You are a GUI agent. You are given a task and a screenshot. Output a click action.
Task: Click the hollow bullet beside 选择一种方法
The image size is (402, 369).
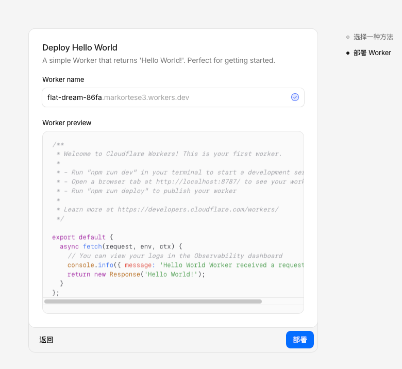(348, 37)
